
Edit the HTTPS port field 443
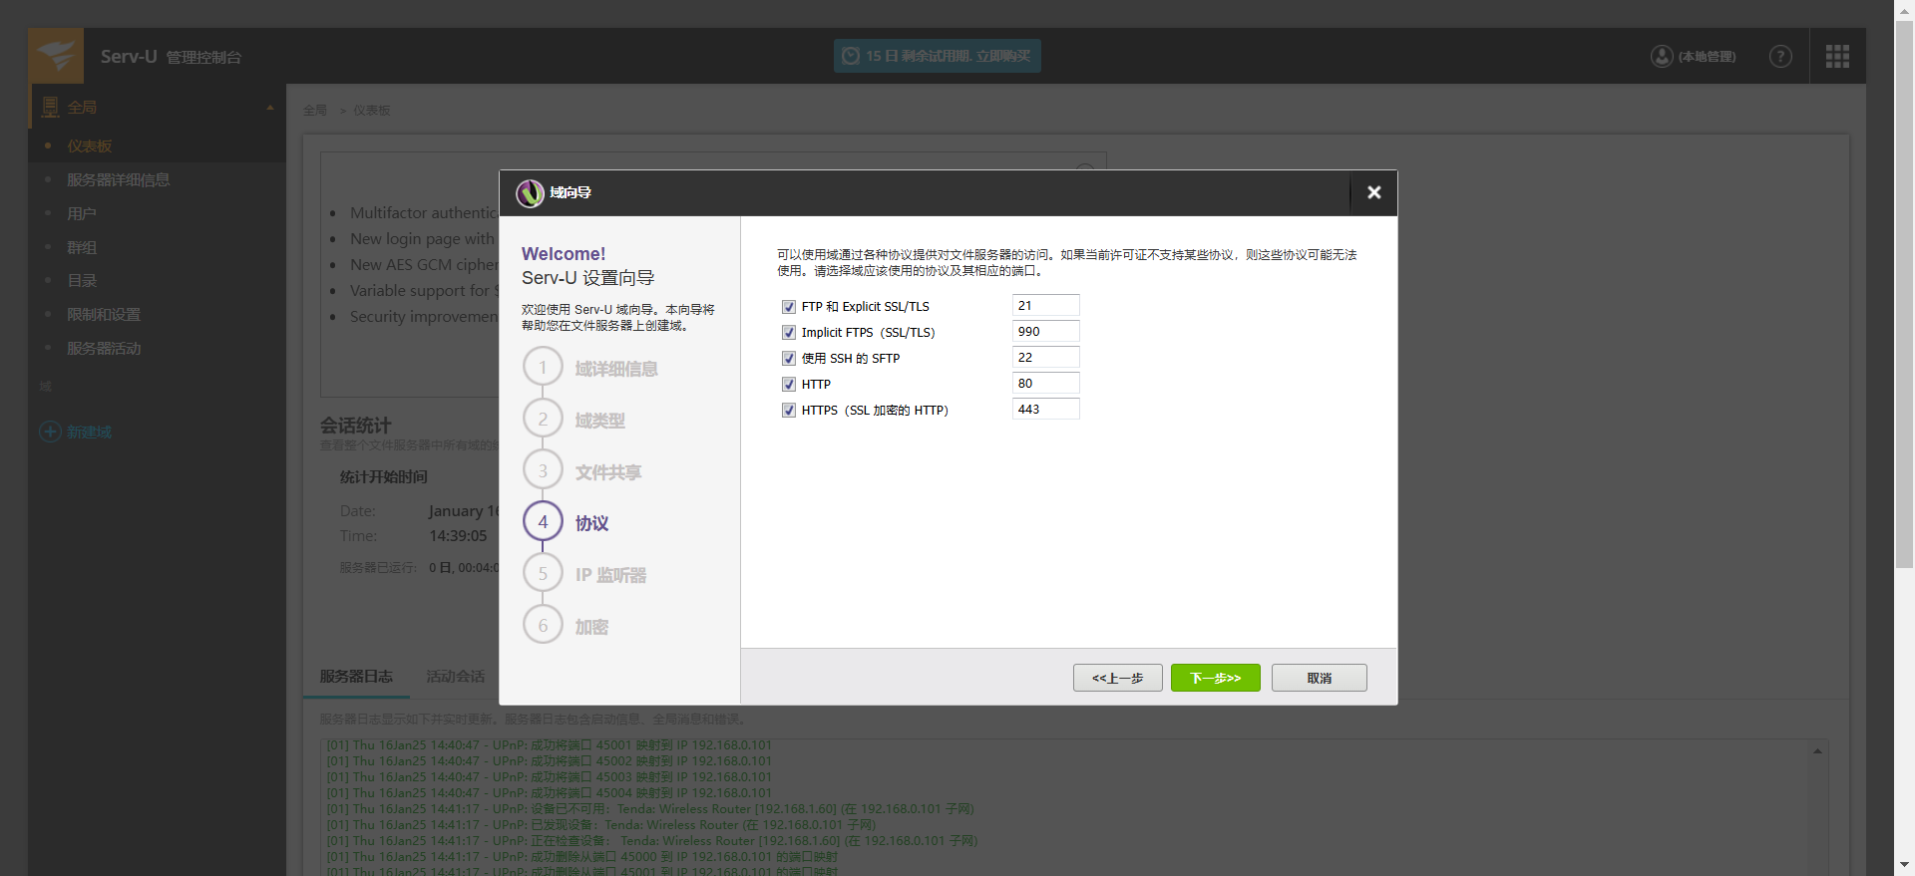point(1045,410)
